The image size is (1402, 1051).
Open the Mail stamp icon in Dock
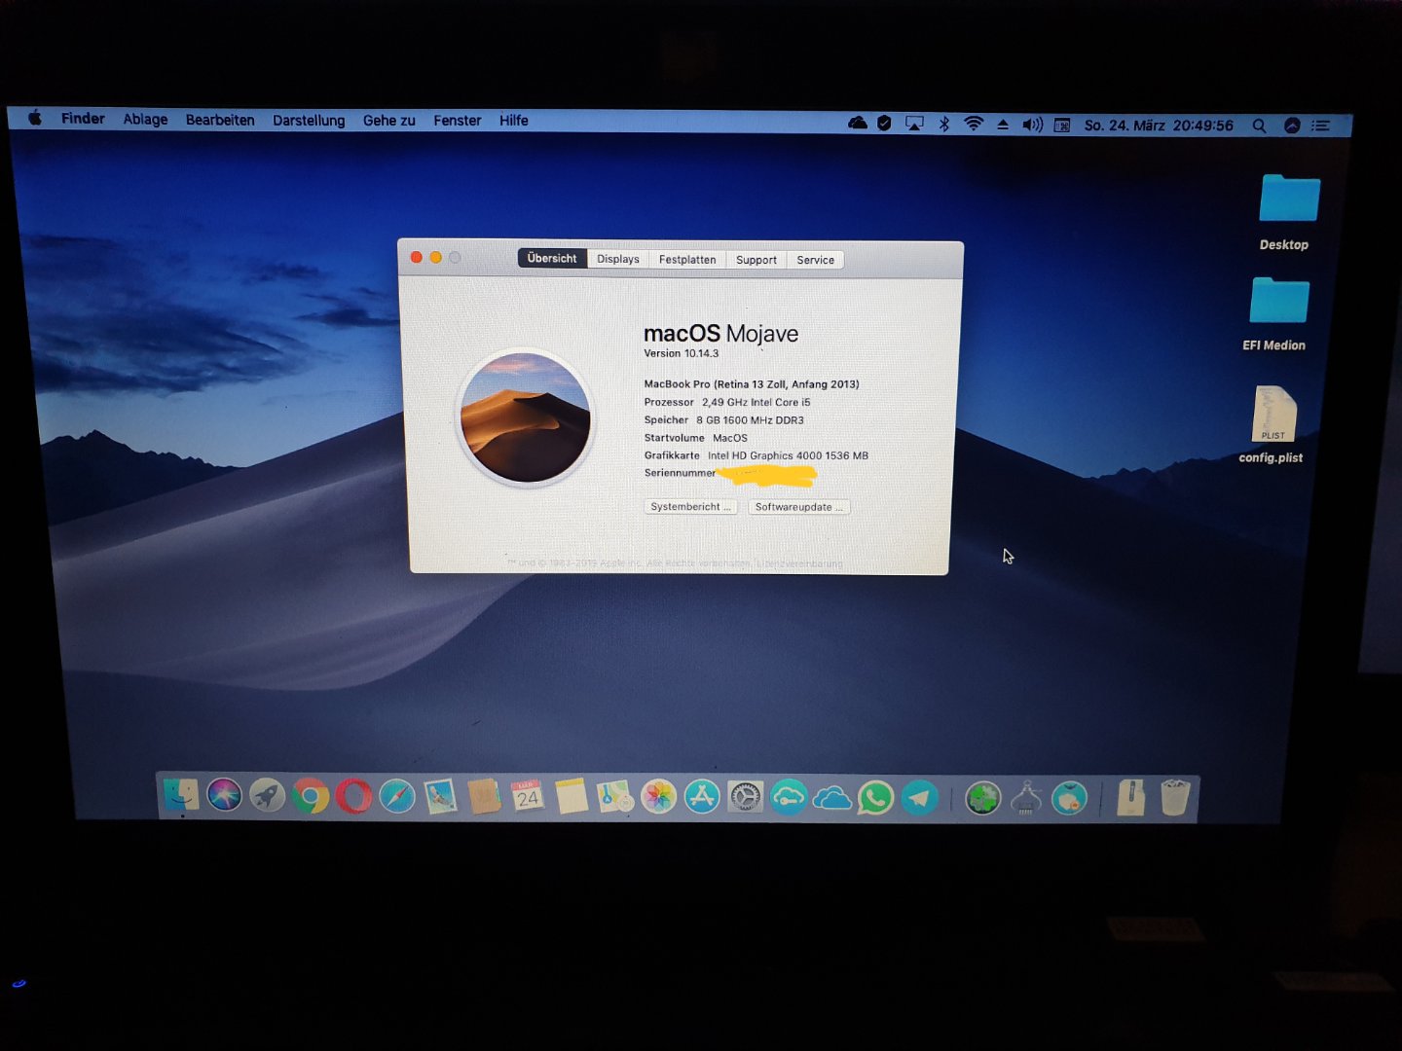click(x=440, y=796)
